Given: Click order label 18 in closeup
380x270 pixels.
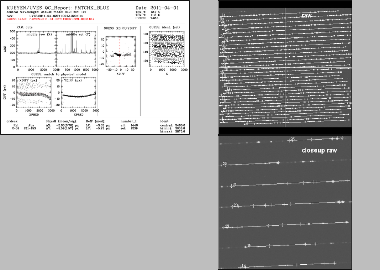Looking at the screenshot, I should pyautogui.click(x=249, y=245).
